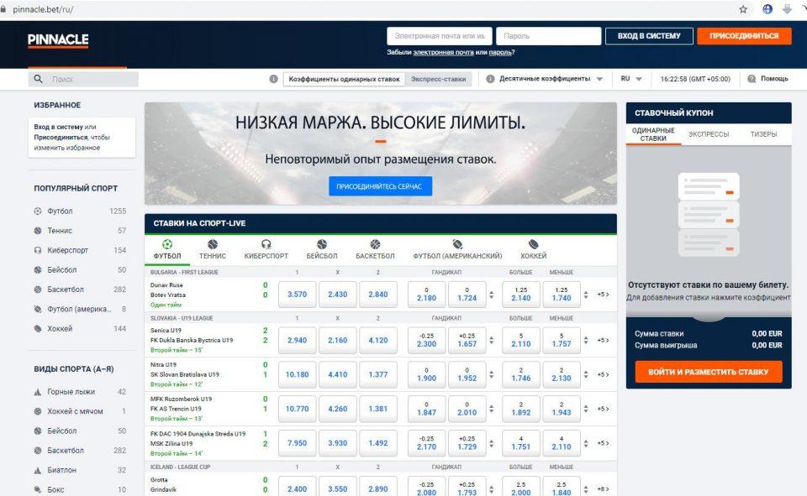Adjust handicap stepper for Dunav Ruse match
Image resolution: width=807 pixels, height=496 pixels.
(x=491, y=295)
